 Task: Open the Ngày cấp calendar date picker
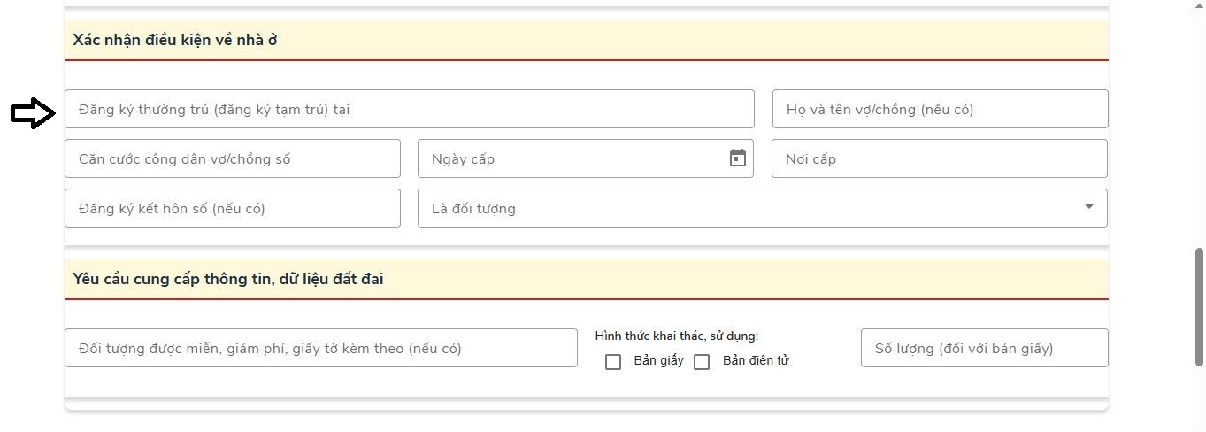737,158
